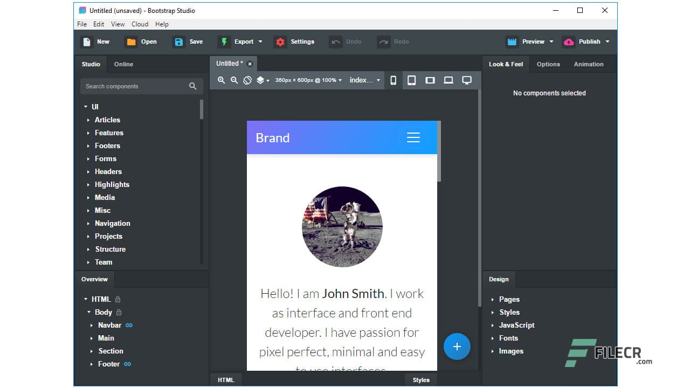Select the mobile phone preview icon
This screenshot has width=690, height=388.
(x=393, y=80)
